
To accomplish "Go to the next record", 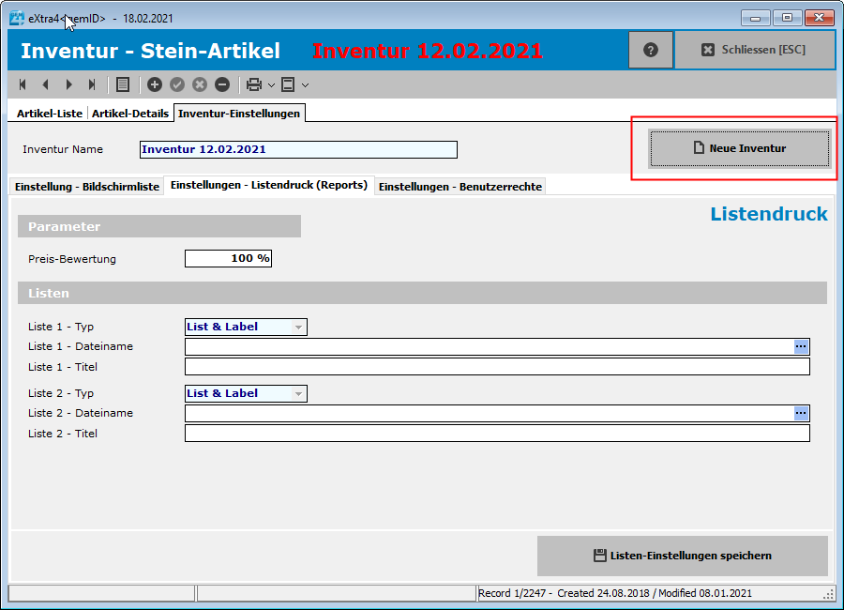I will [x=68, y=84].
